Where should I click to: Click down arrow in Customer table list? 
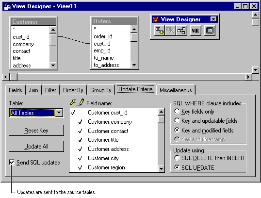click(53, 66)
